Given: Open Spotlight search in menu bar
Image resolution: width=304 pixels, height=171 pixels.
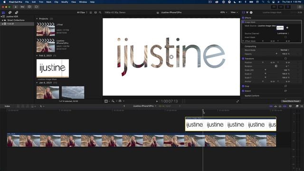Looking at the screenshot, I should pos(268,2).
